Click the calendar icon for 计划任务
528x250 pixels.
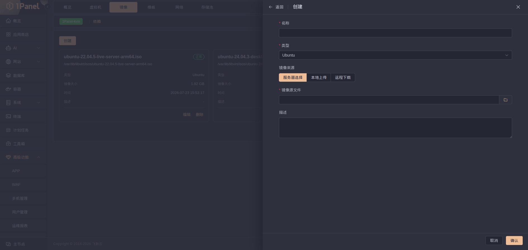pyautogui.click(x=8, y=130)
